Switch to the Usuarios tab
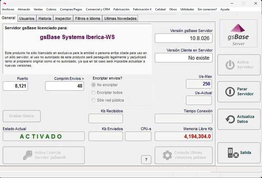 point(27,19)
